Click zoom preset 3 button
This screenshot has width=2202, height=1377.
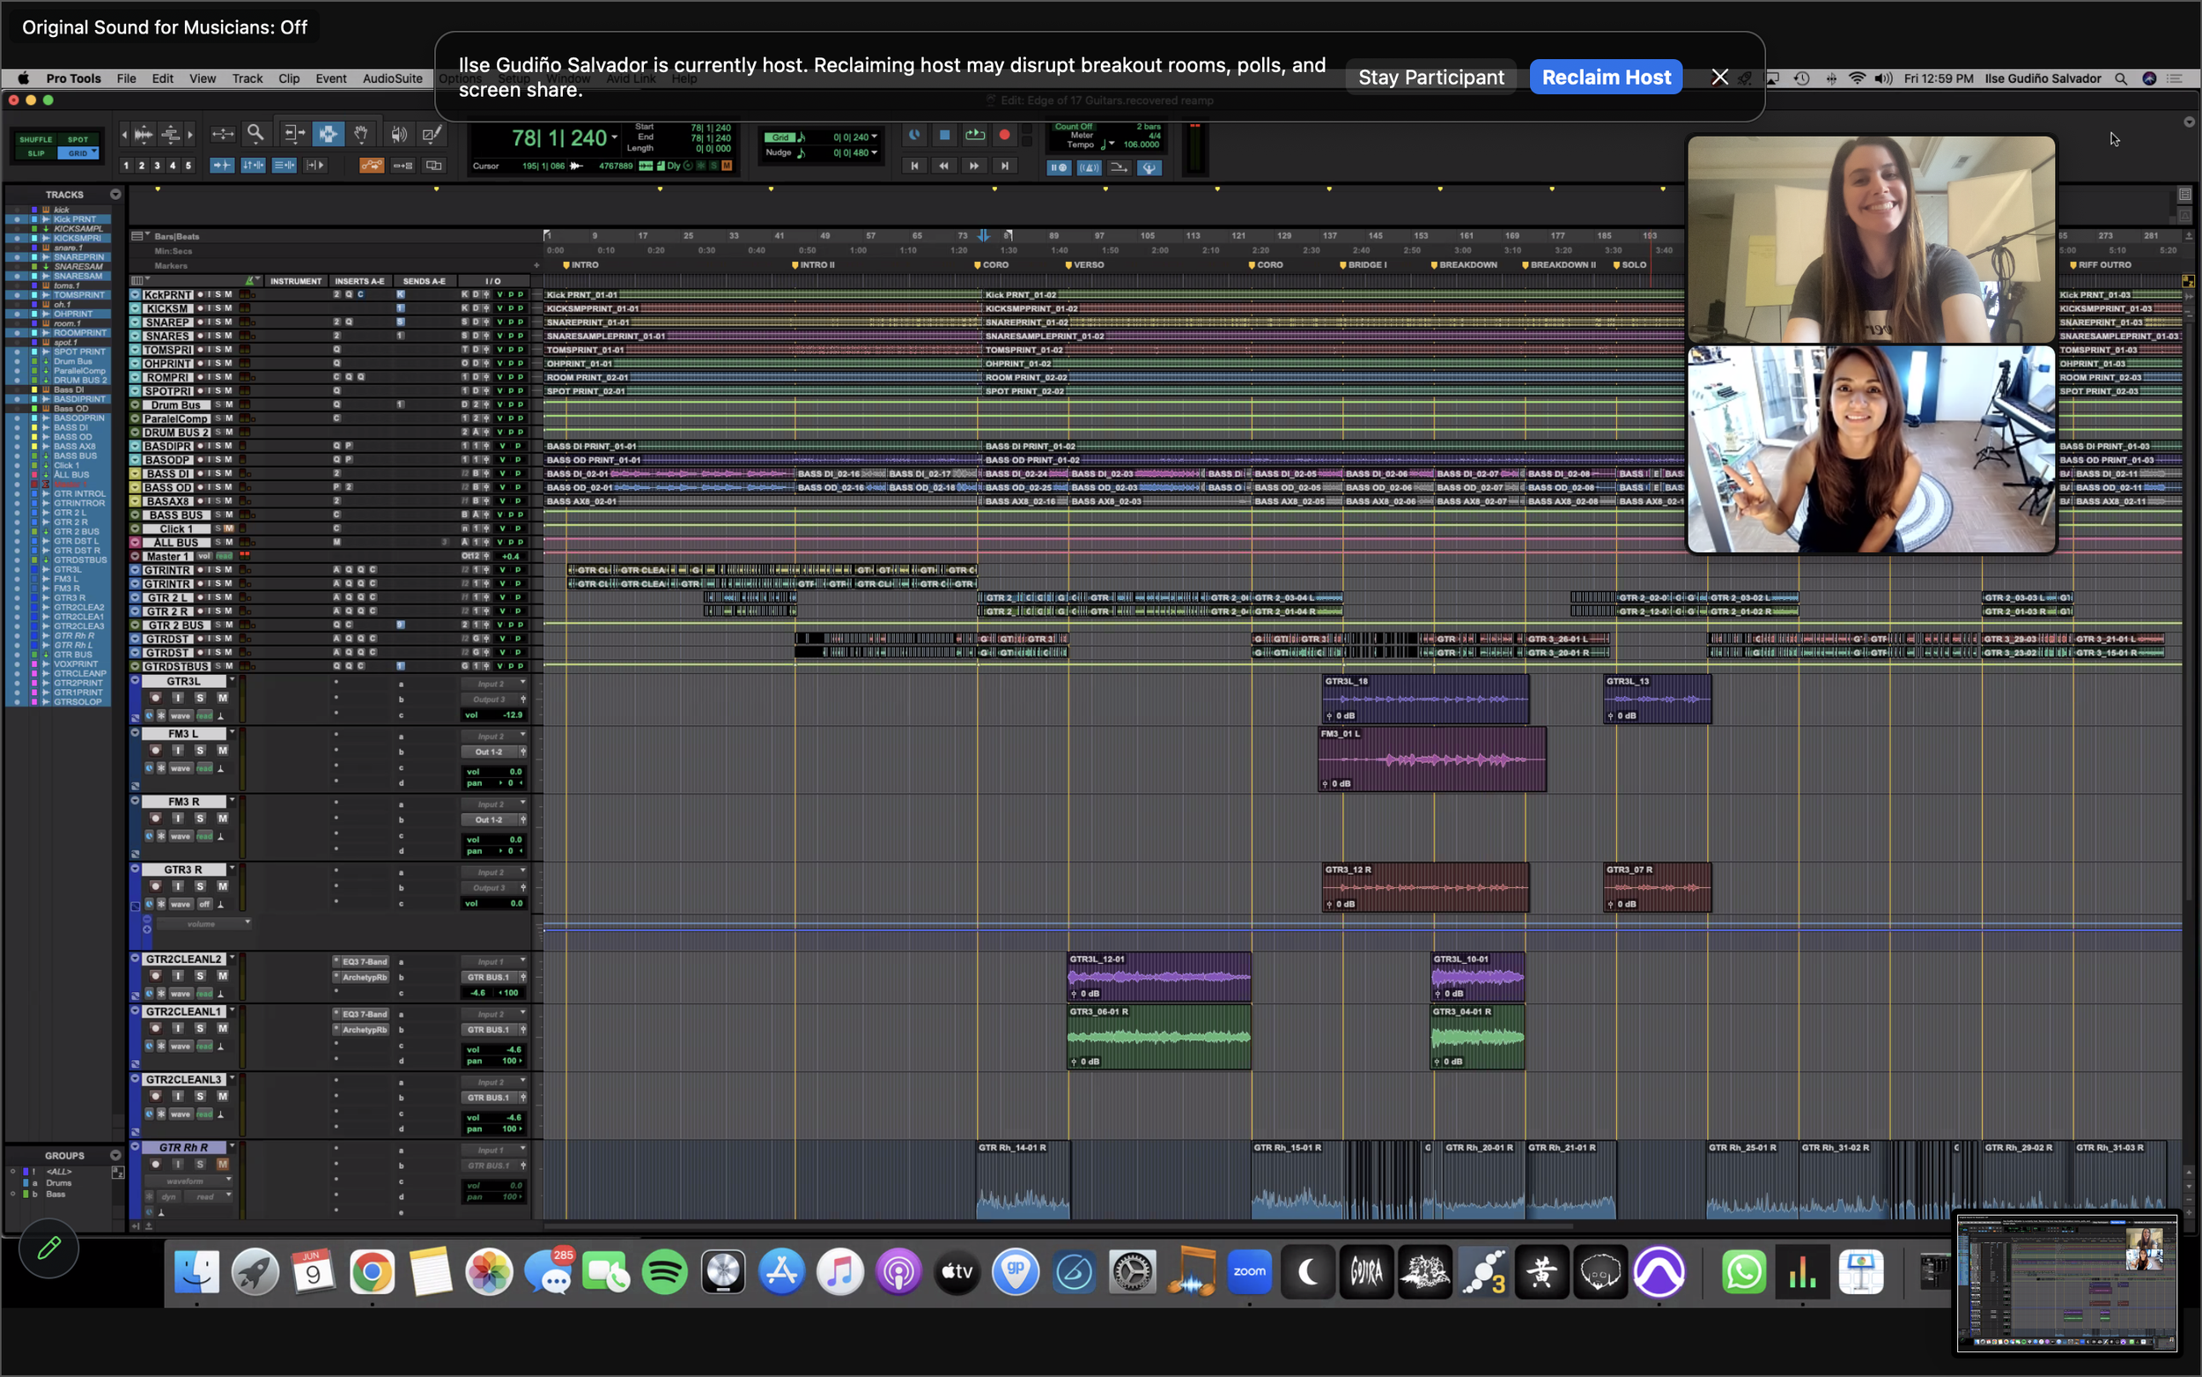click(x=158, y=166)
